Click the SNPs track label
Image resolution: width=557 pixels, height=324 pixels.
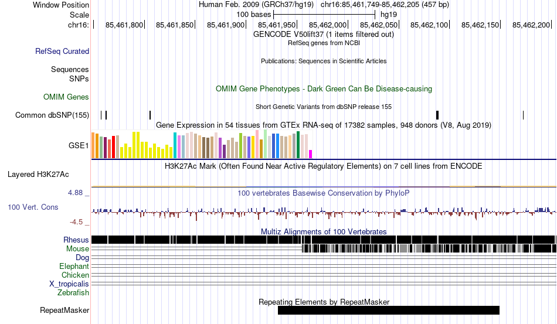79,79
